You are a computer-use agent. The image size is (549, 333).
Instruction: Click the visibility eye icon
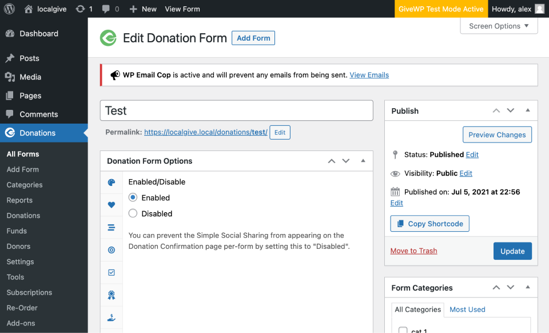tap(395, 174)
